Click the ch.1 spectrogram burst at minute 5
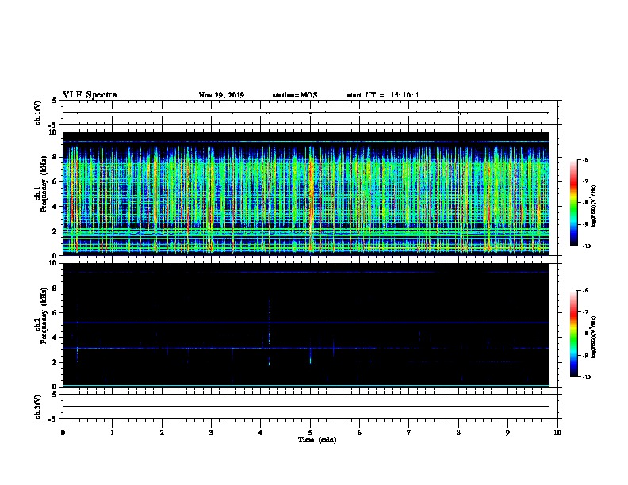This screenshot has height=485, width=628. coord(311,200)
